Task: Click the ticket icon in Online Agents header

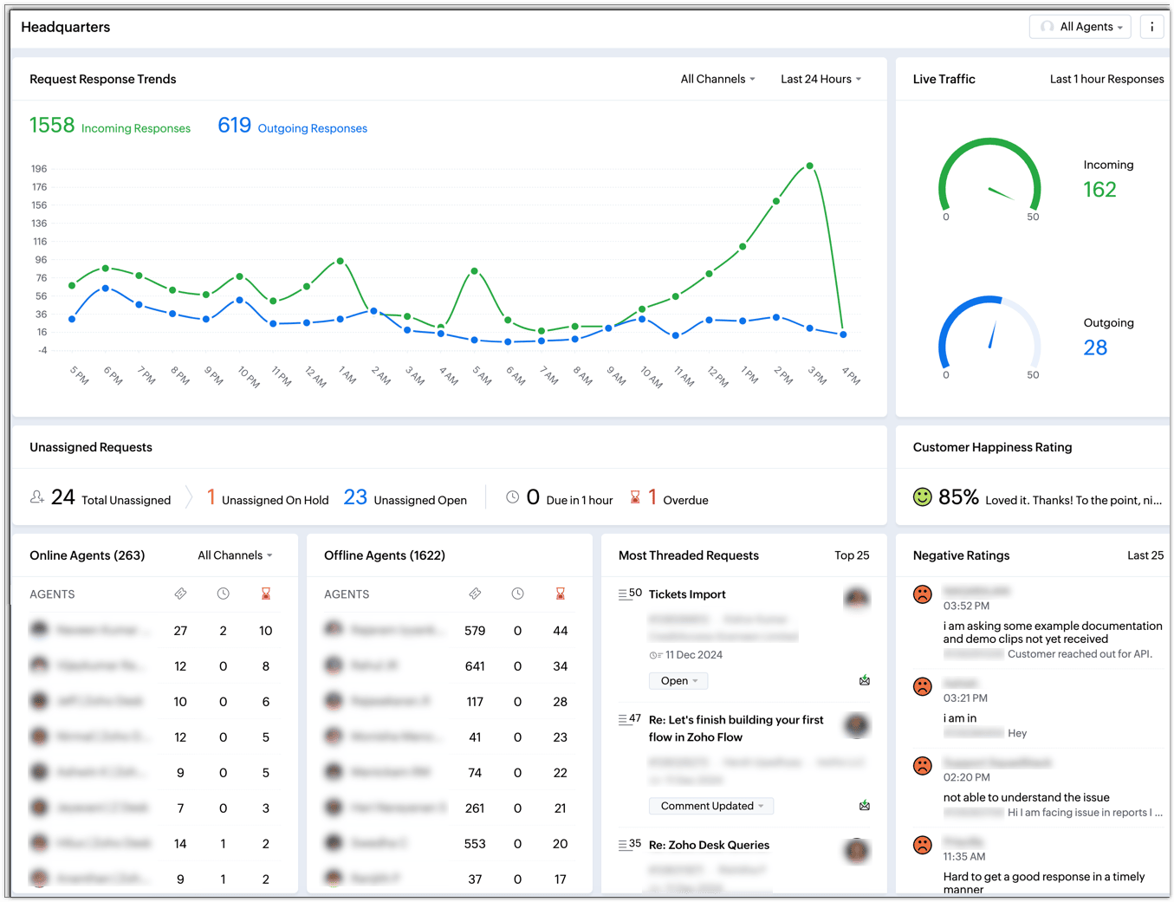Action: point(180,594)
